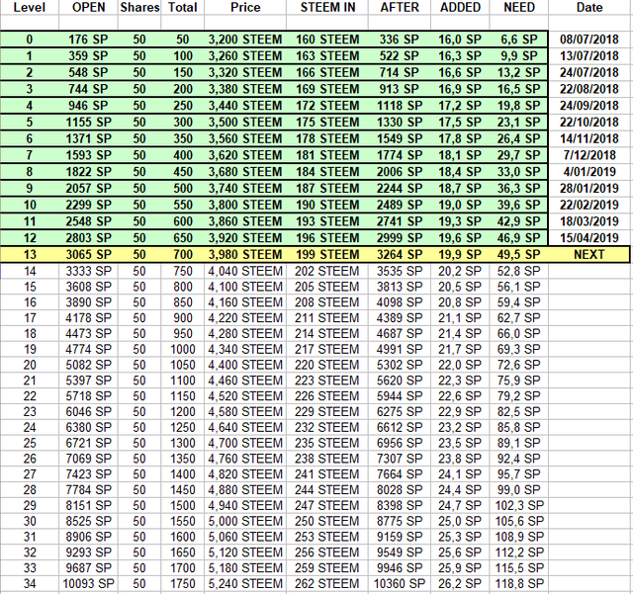Click the ADDED column header

click(460, 7)
